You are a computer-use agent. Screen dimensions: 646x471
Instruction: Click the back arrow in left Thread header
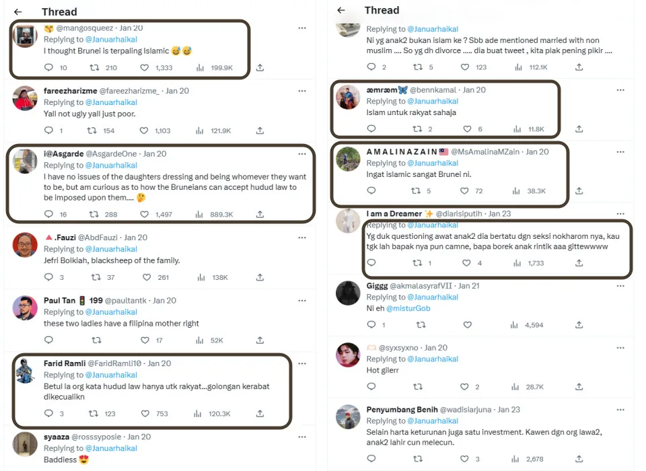click(18, 12)
